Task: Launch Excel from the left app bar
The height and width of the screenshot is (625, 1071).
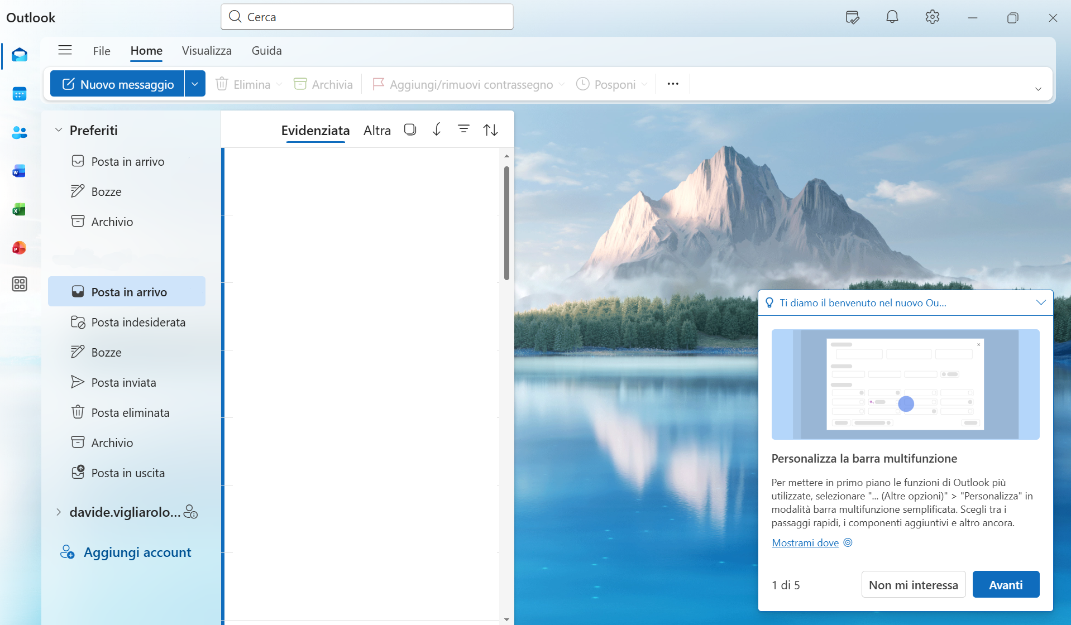Action: click(x=20, y=209)
